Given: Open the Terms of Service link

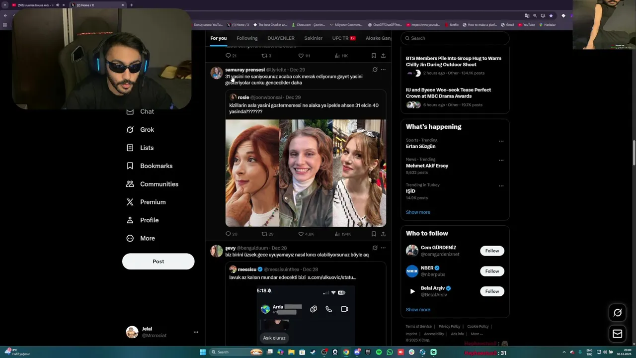Looking at the screenshot, I should 418,327.
